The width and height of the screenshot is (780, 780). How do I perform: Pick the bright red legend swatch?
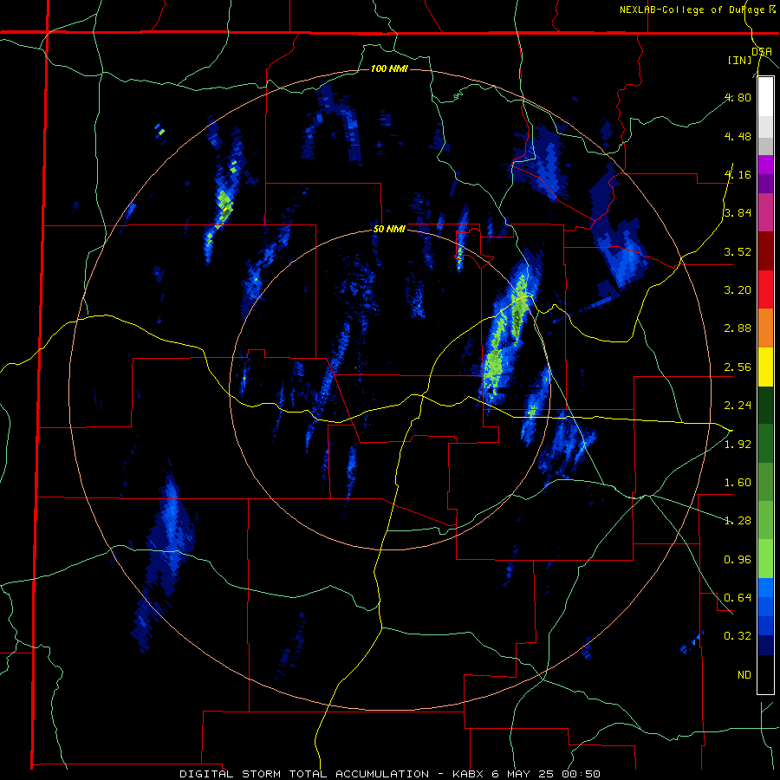click(765, 290)
